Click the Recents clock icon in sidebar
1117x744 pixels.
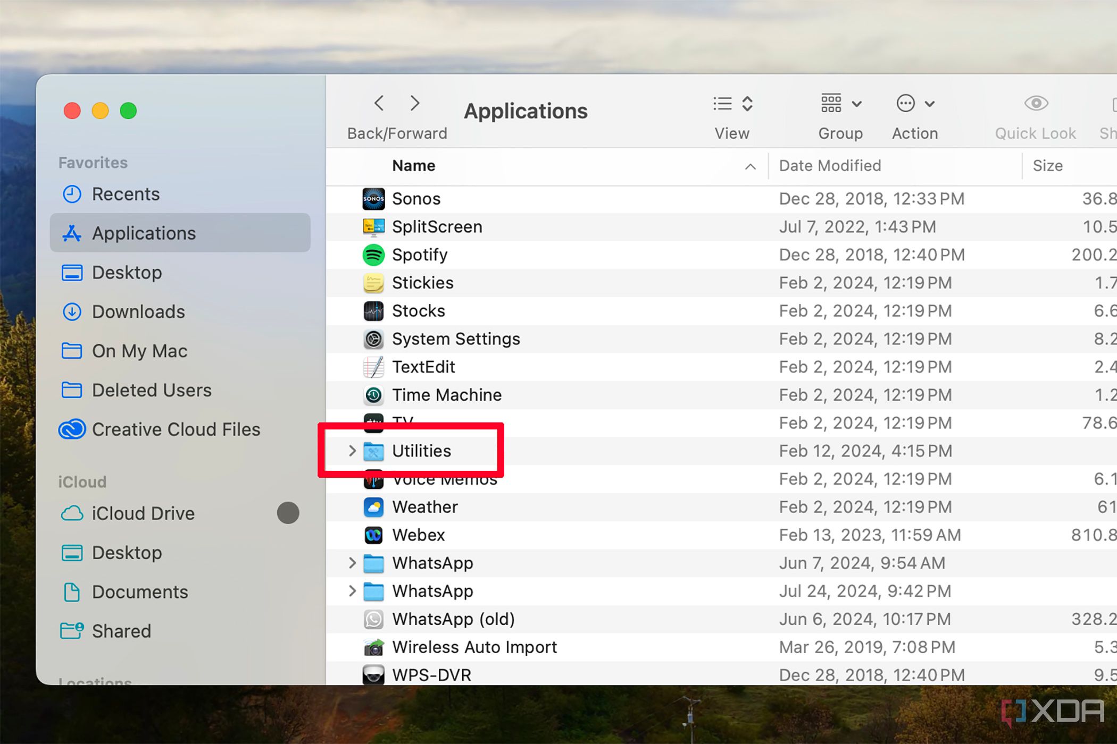pyautogui.click(x=72, y=194)
